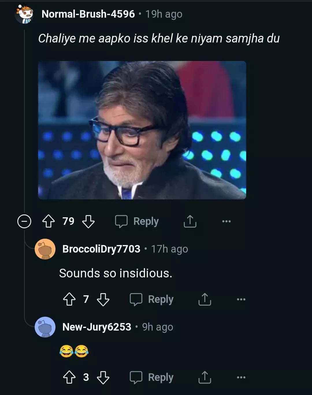312x395 pixels.
Task: Share Normal-Brush-4596's comment
Action: (x=190, y=221)
